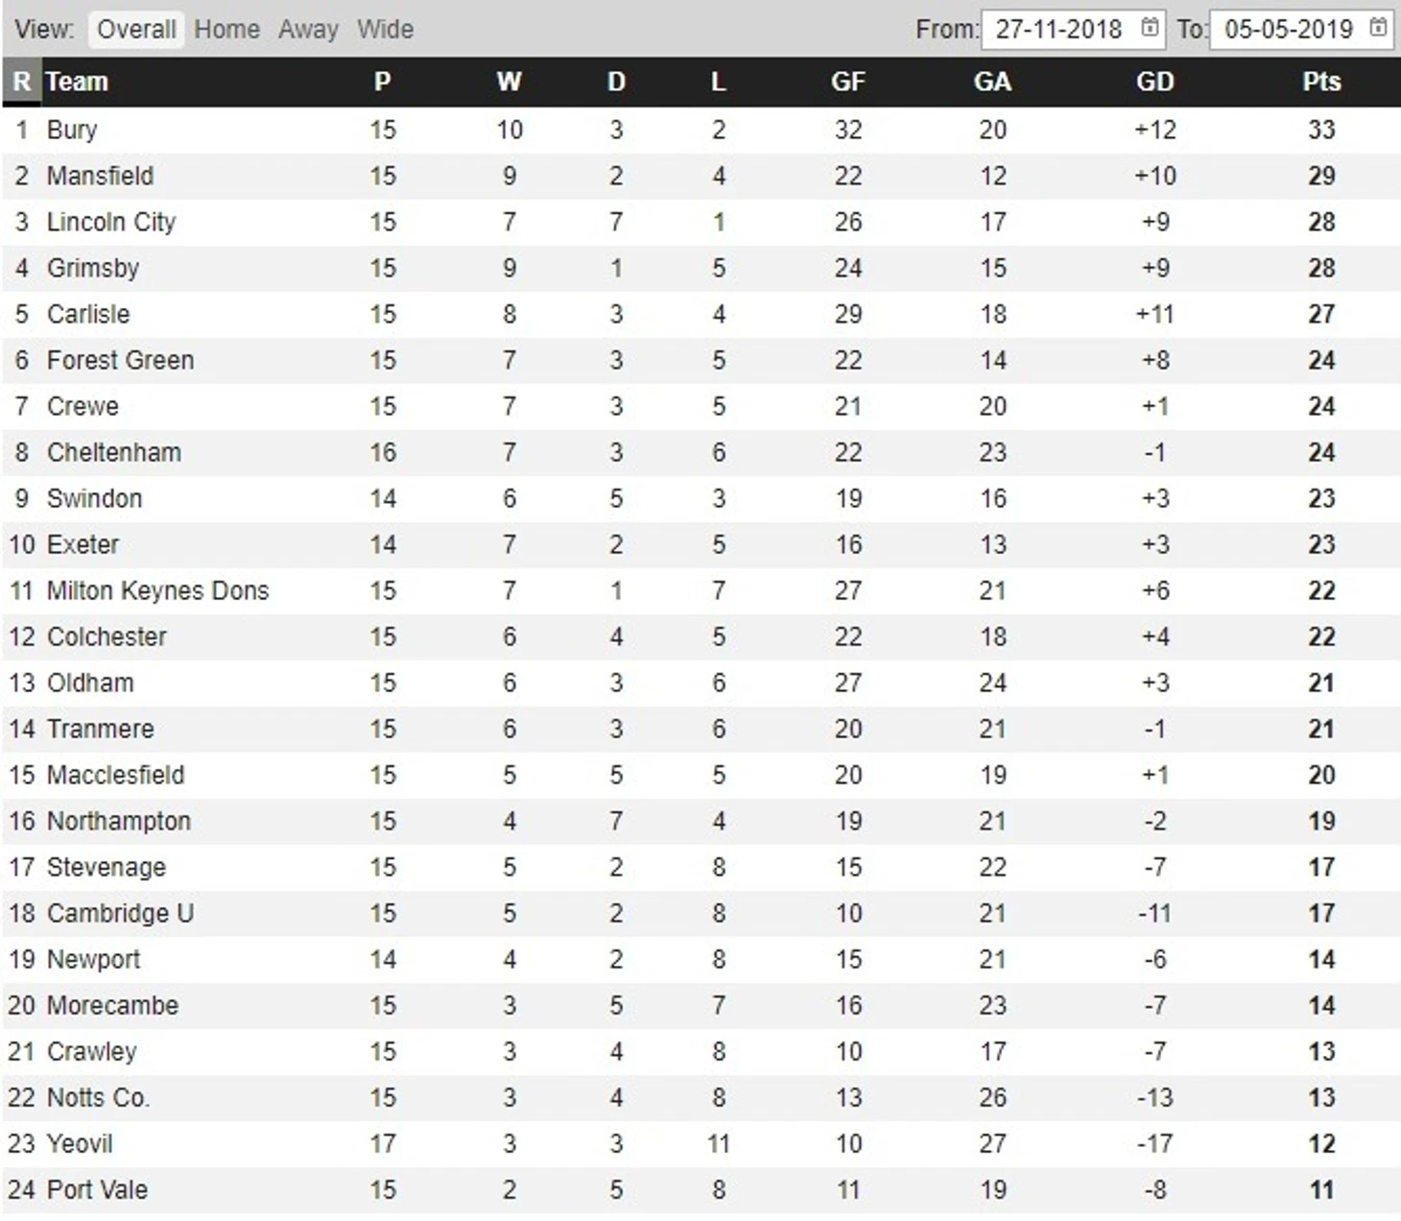Open the Bury team row
The height and width of the screenshot is (1221, 1401).
(700, 130)
